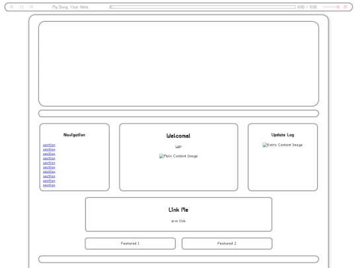The width and height of the screenshot is (357, 268).
Task: Click the 'WIP' text under Welcome
Action: coord(178,147)
